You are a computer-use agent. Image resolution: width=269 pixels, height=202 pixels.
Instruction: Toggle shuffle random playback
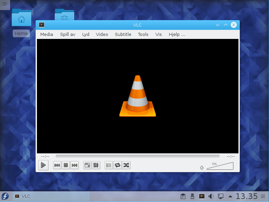click(x=126, y=165)
